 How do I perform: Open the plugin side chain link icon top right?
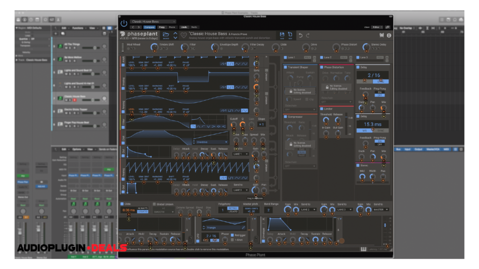click(388, 27)
